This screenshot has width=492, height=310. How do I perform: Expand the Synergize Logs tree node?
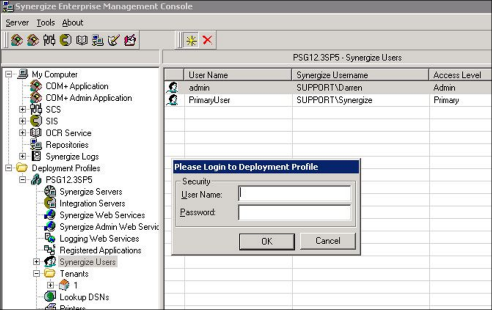(x=23, y=156)
